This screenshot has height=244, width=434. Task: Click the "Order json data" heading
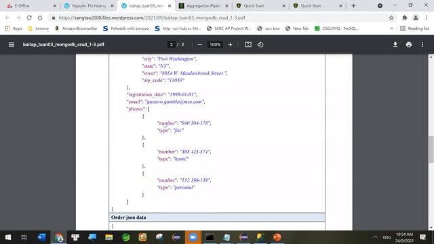(x=128, y=218)
